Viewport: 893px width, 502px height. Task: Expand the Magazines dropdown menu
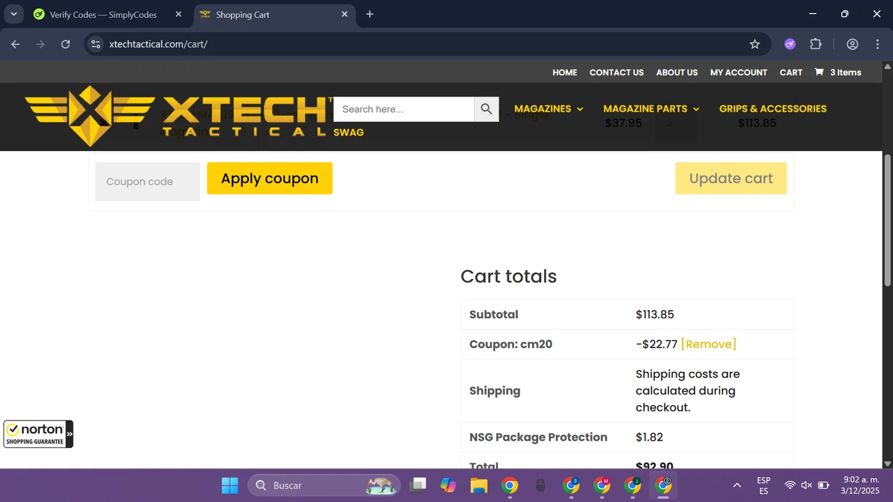click(549, 109)
